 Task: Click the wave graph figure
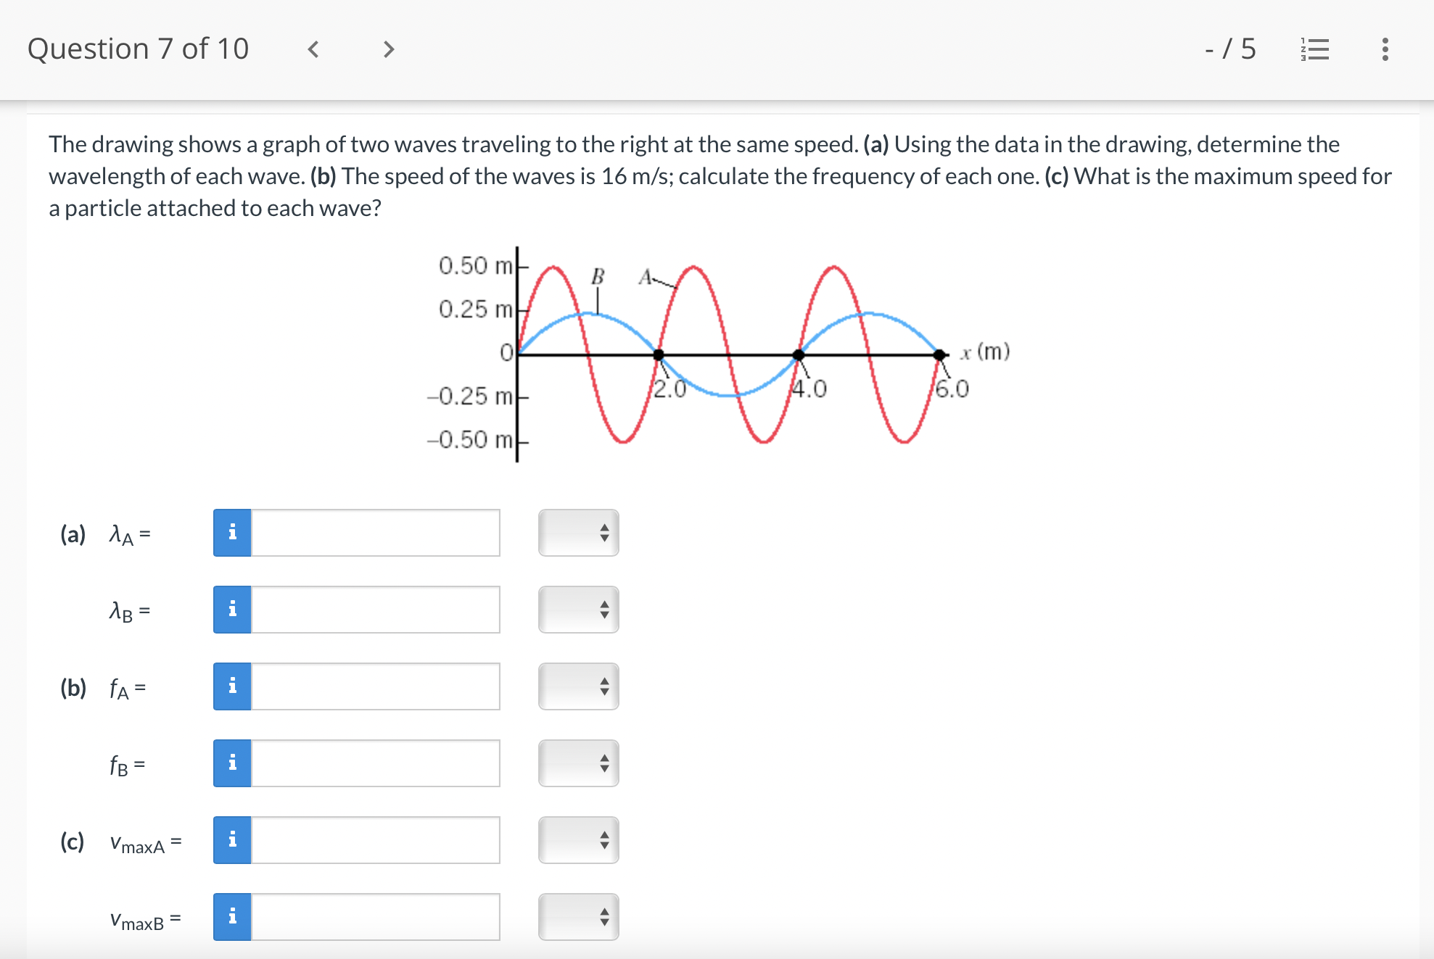pos(718,354)
